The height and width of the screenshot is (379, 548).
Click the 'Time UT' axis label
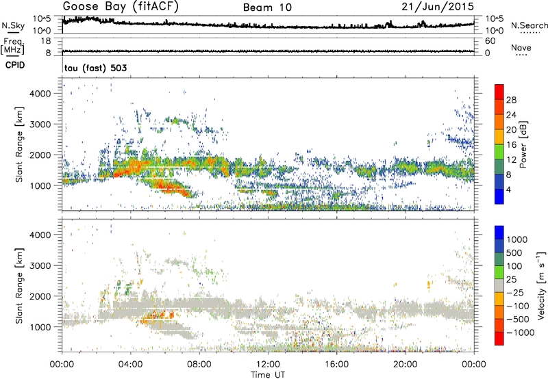pyautogui.click(x=268, y=375)
